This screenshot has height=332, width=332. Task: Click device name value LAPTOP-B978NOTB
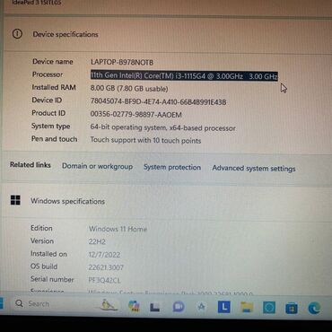click(122, 62)
